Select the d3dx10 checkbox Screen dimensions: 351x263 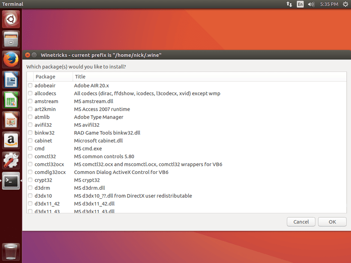click(x=30, y=196)
